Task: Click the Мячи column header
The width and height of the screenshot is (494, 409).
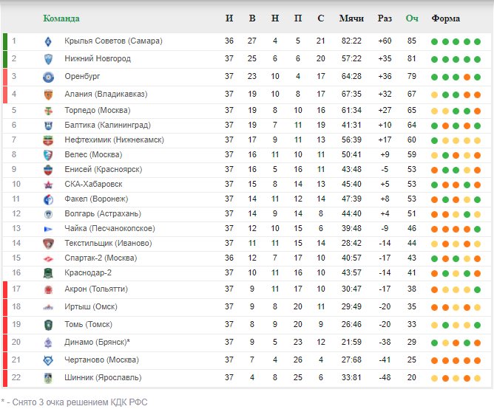Action: [351, 18]
